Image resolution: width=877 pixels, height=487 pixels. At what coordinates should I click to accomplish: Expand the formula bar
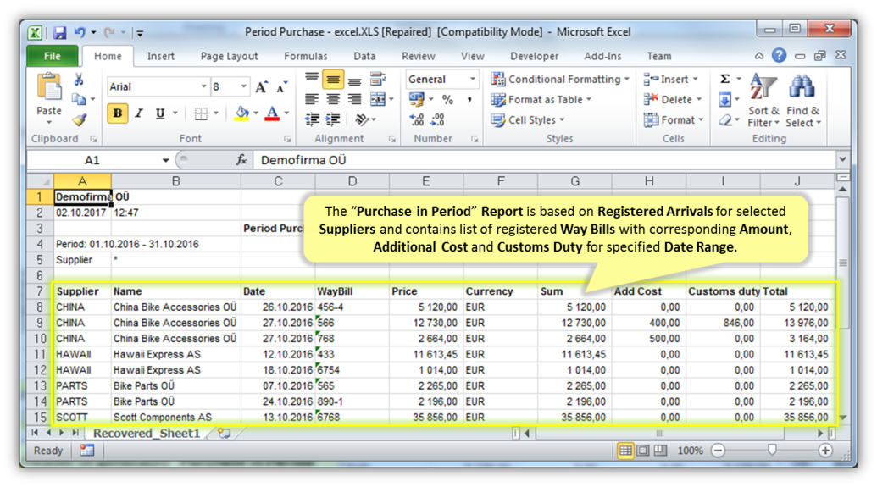point(842,160)
